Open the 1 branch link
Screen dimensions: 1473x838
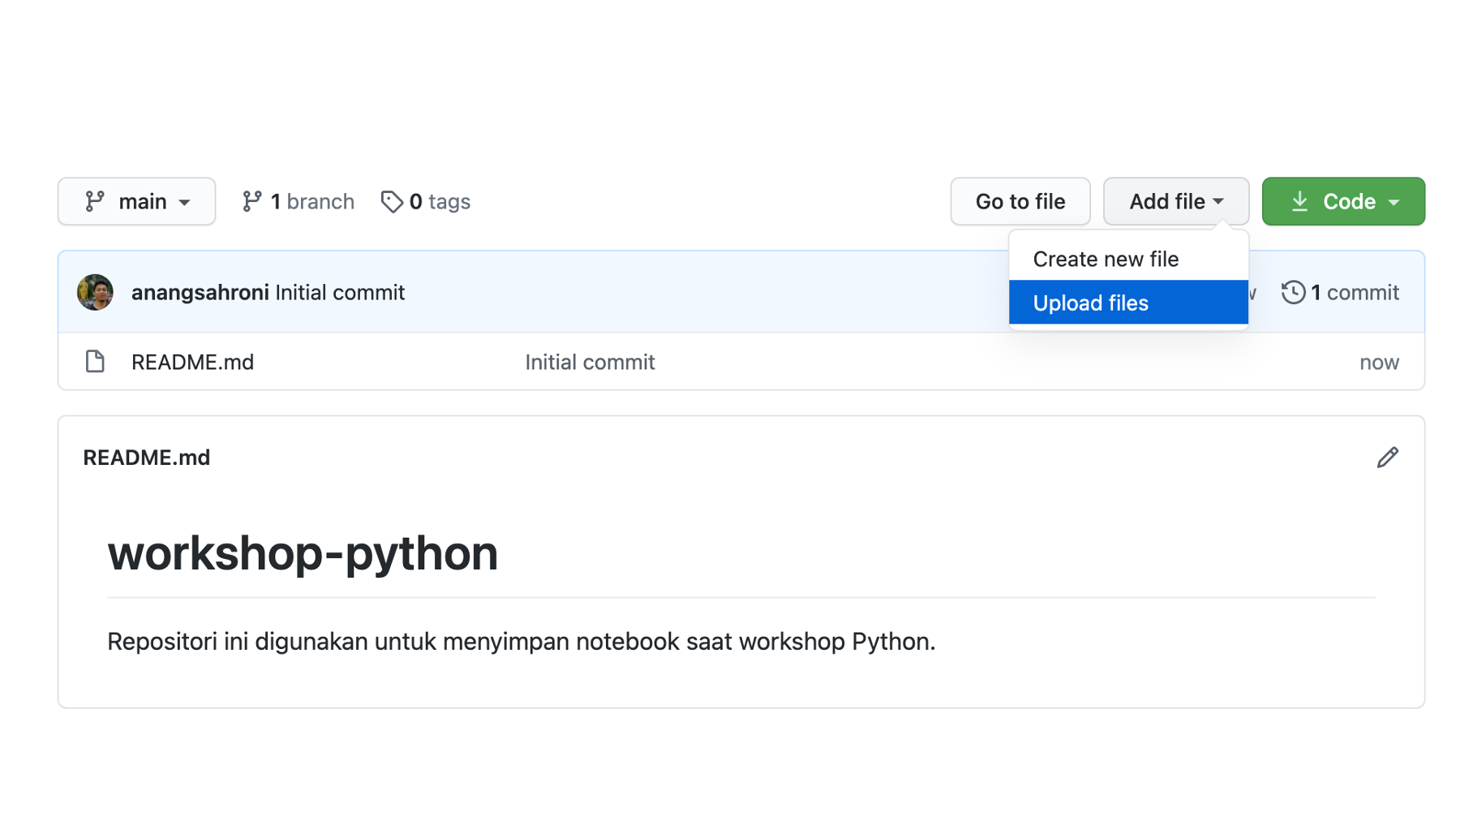[312, 201]
